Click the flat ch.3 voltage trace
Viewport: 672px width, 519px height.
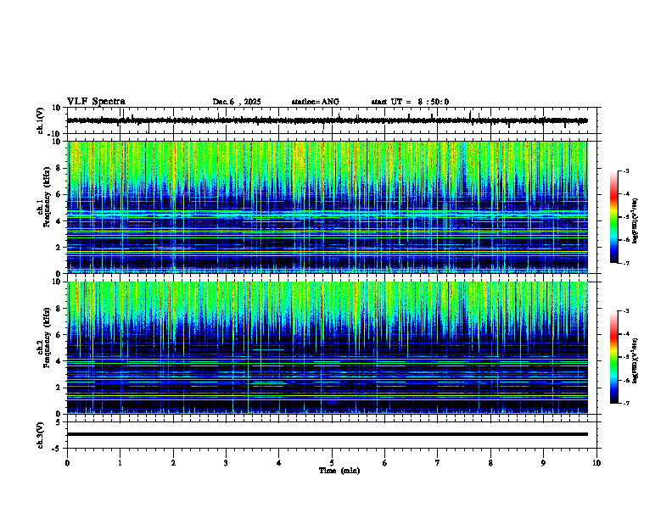point(327,434)
